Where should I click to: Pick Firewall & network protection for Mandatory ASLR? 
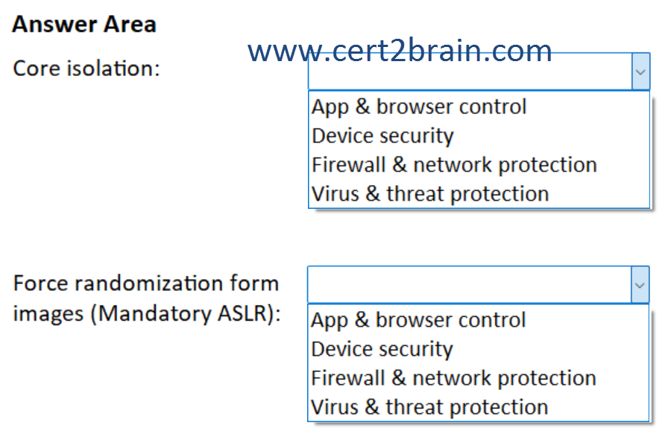coord(453,378)
